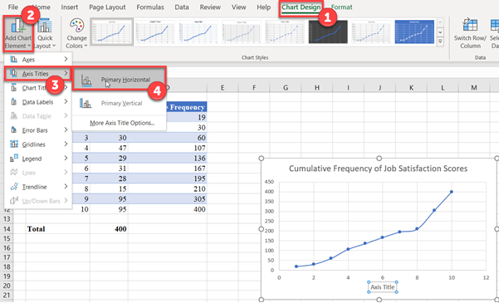
Task: Apply the dark background chart style
Action: pos(328,32)
